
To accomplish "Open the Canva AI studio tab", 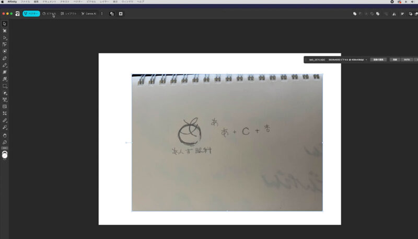I will pyautogui.click(x=89, y=14).
